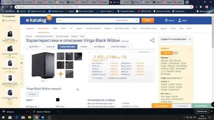Open the Комплектующие tab

point(120,47)
